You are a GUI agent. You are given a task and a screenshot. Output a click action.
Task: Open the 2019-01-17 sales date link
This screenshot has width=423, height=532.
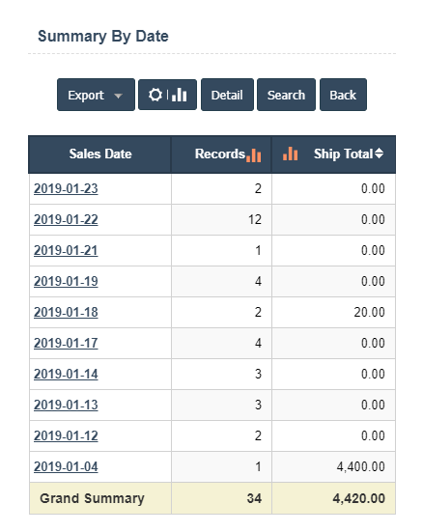[66, 343]
